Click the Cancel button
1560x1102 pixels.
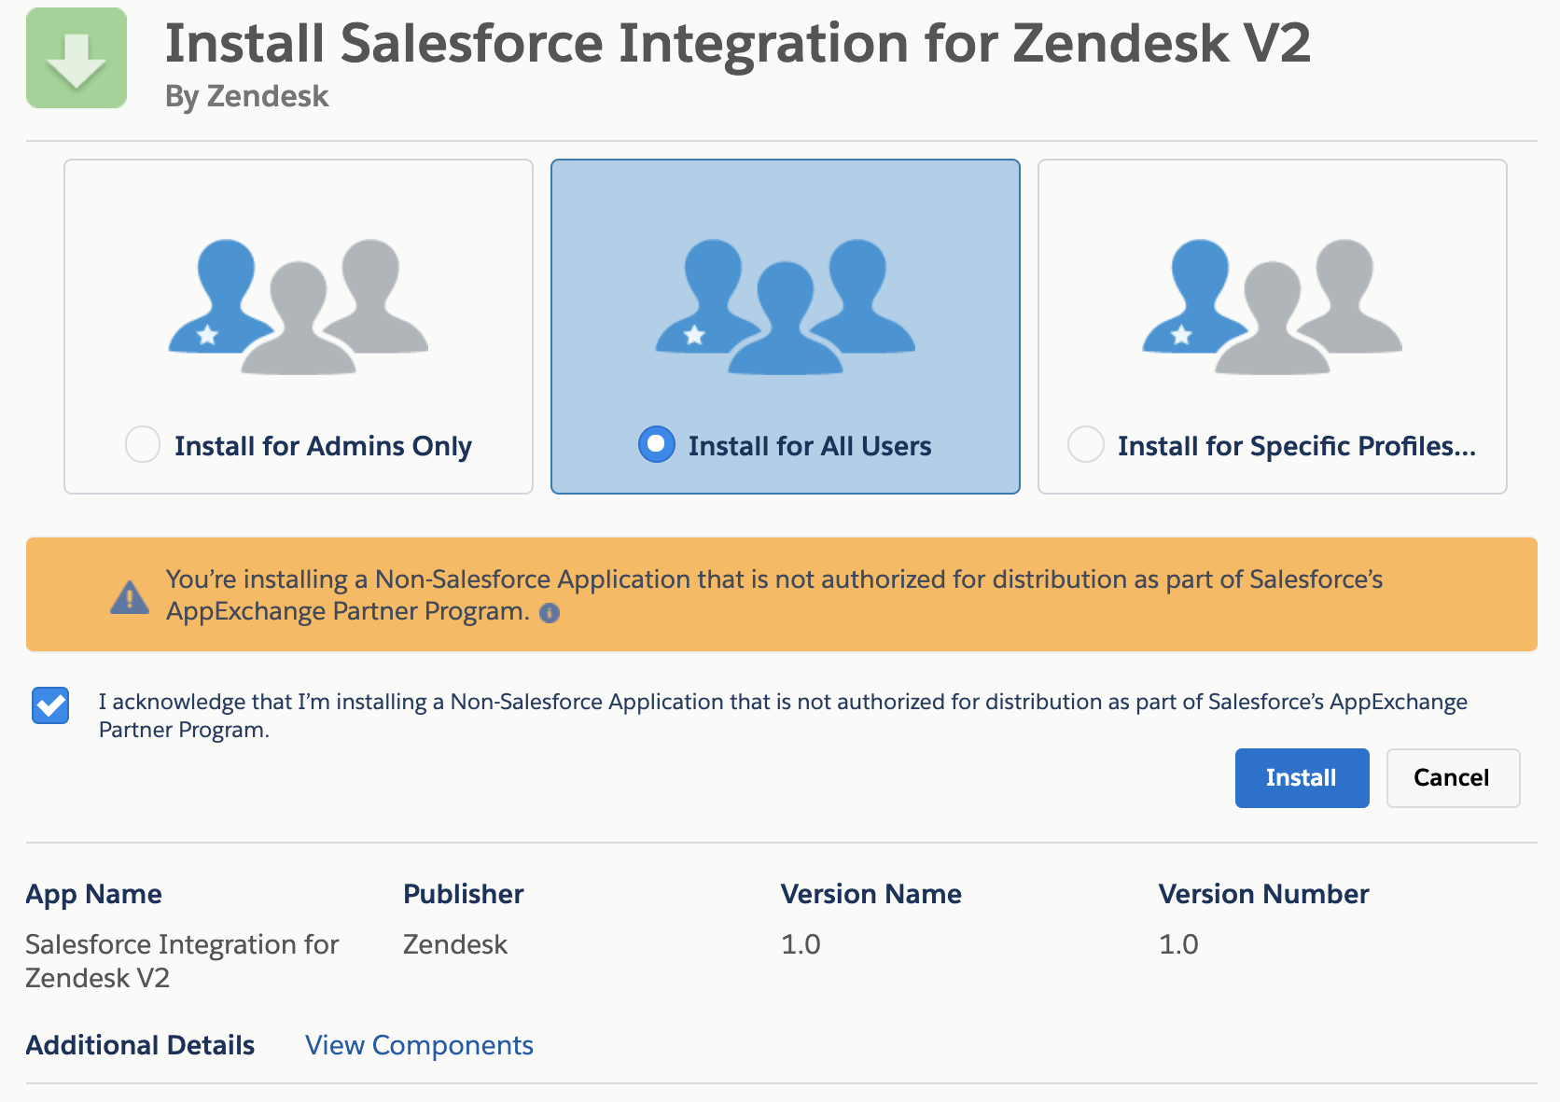point(1452,777)
